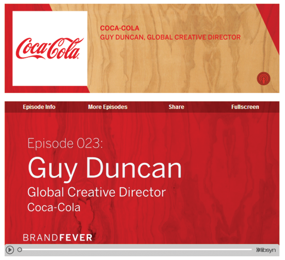Click the banner text 'GUY DUNCAN, GLOBAL CREATIVE DIRECTOR'
This screenshot has height=260, width=285.
point(170,37)
